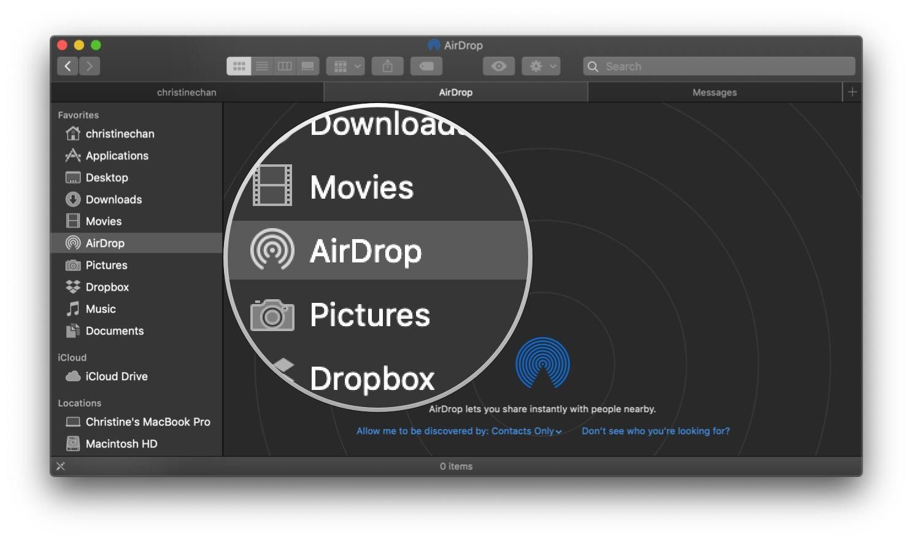913x542 pixels.
Task: Go back with the left arrow button
Action: [x=68, y=66]
